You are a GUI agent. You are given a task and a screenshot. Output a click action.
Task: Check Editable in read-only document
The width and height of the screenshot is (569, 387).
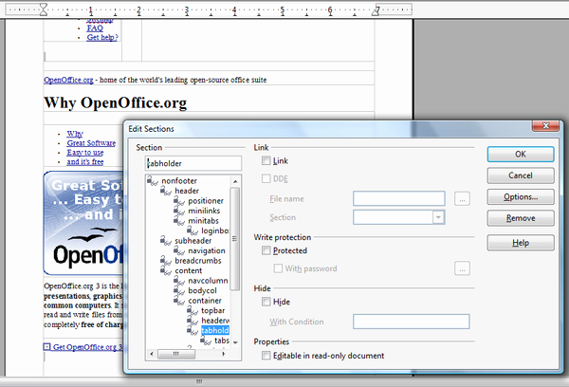[x=266, y=356]
